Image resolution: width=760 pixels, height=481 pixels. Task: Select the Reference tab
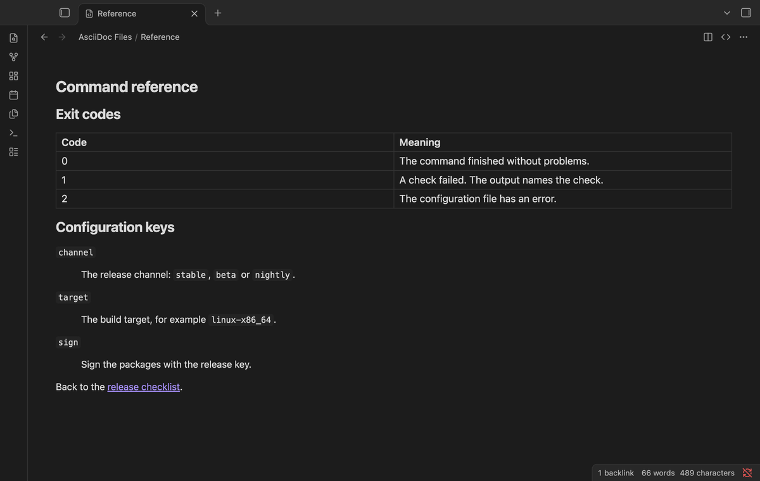[x=142, y=13]
